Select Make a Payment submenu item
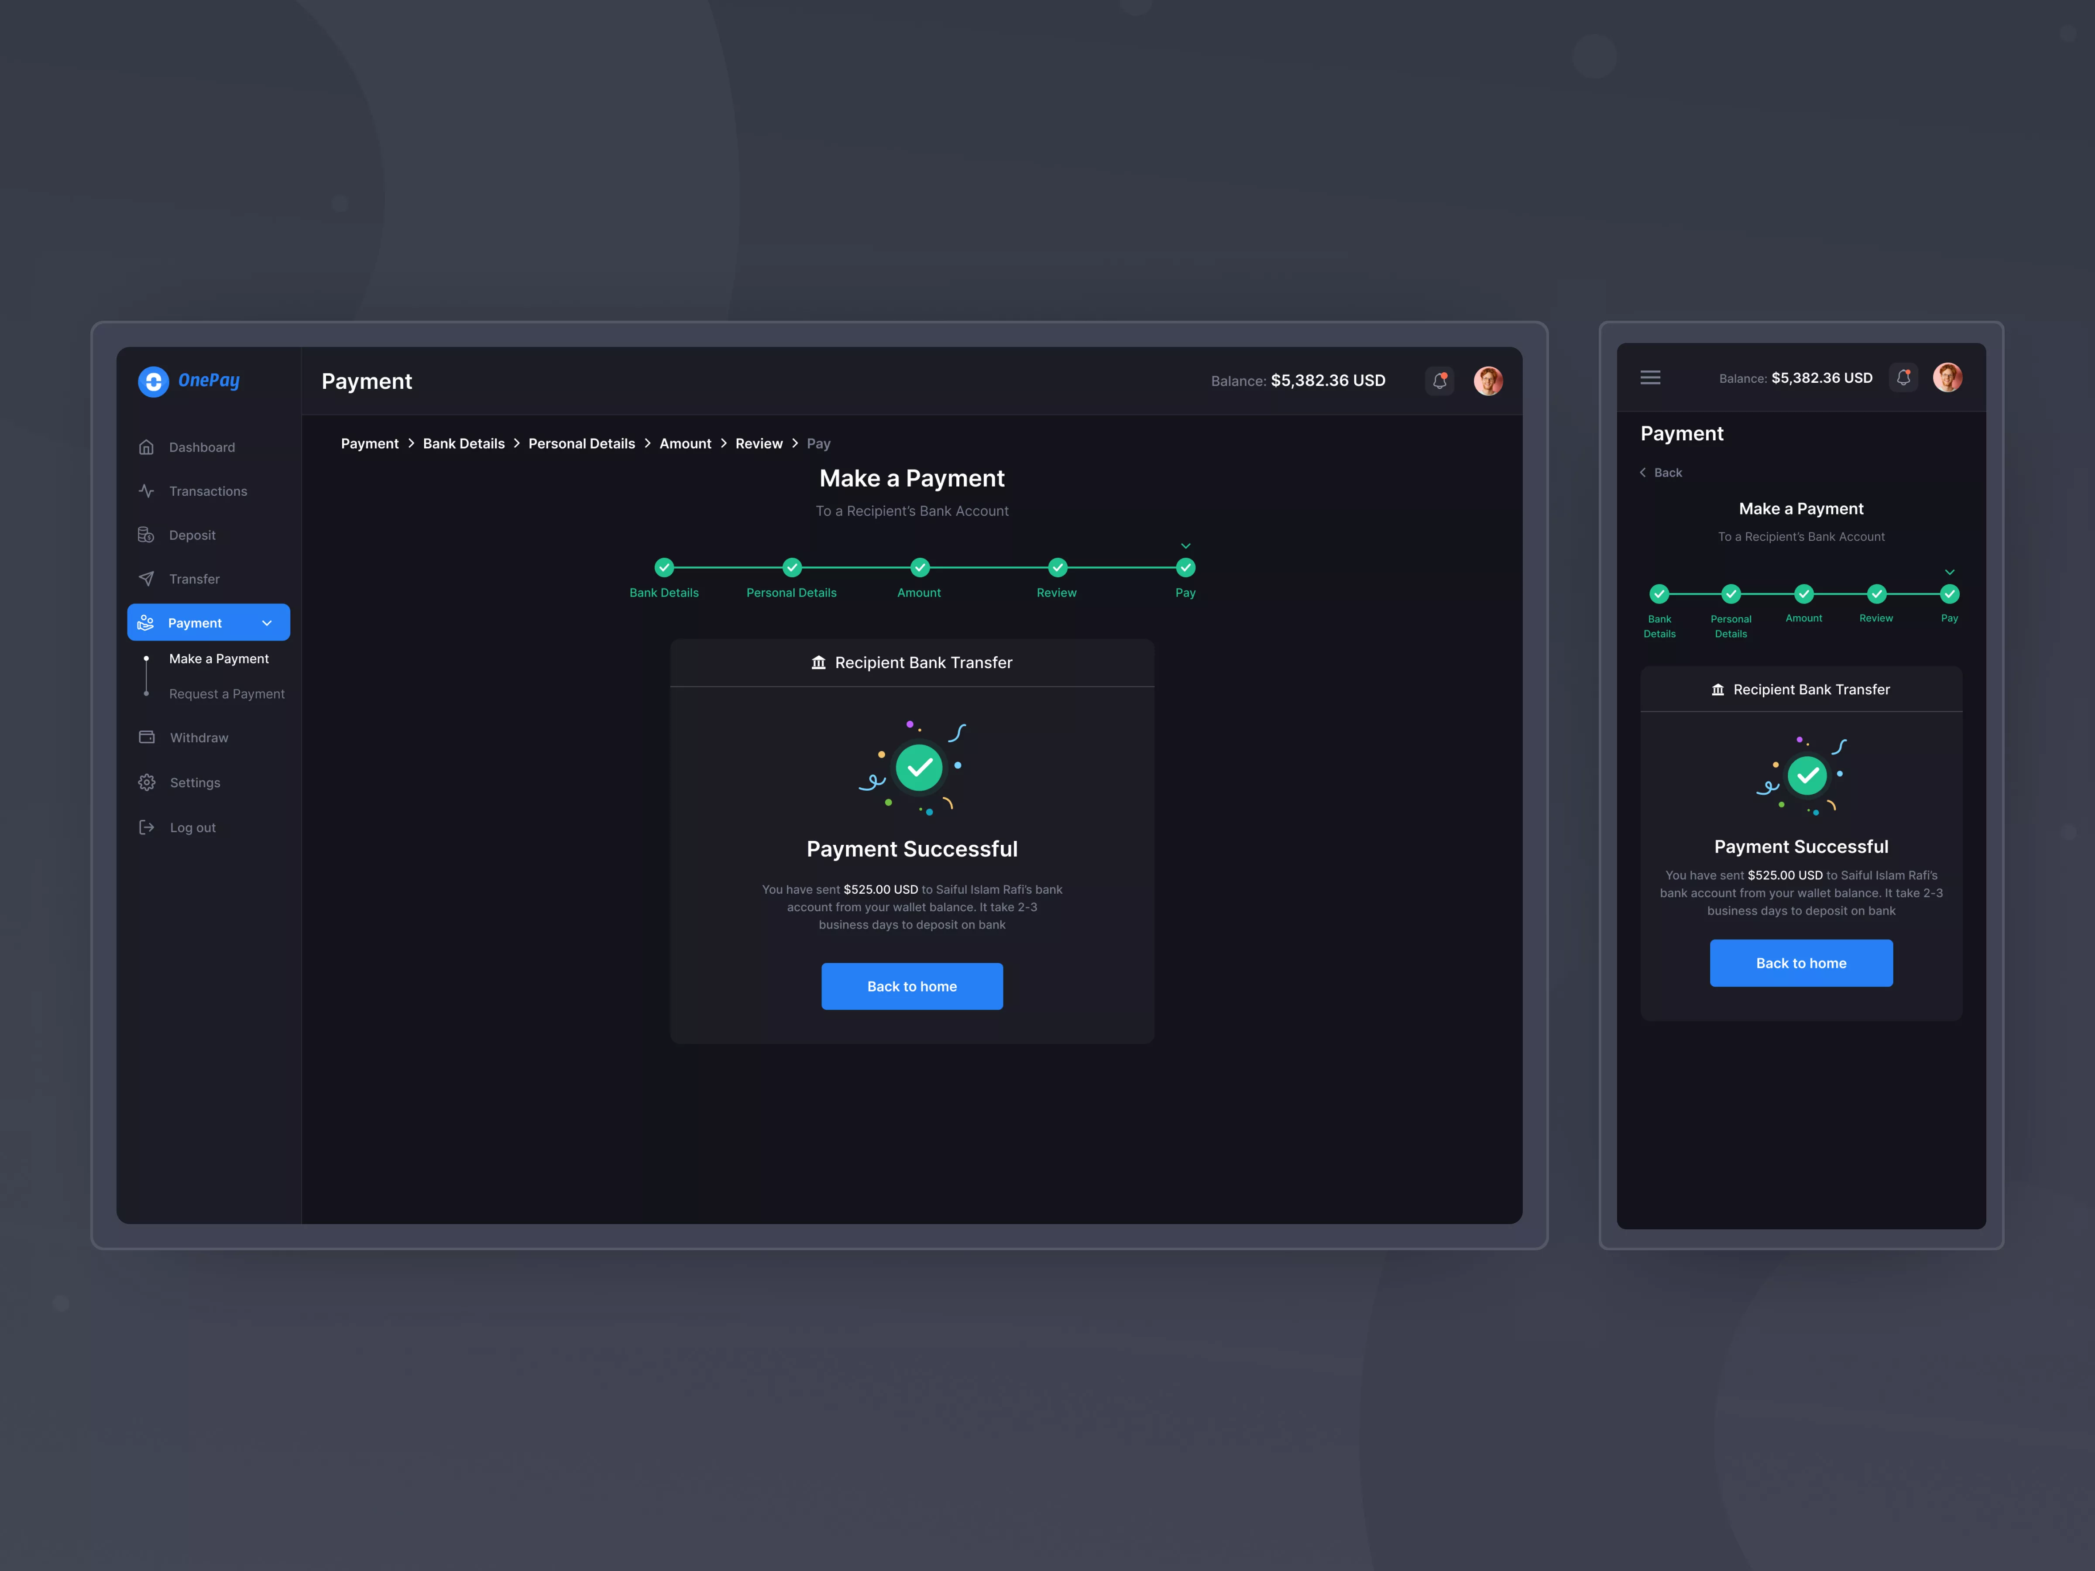2095x1571 pixels. tap(219, 659)
